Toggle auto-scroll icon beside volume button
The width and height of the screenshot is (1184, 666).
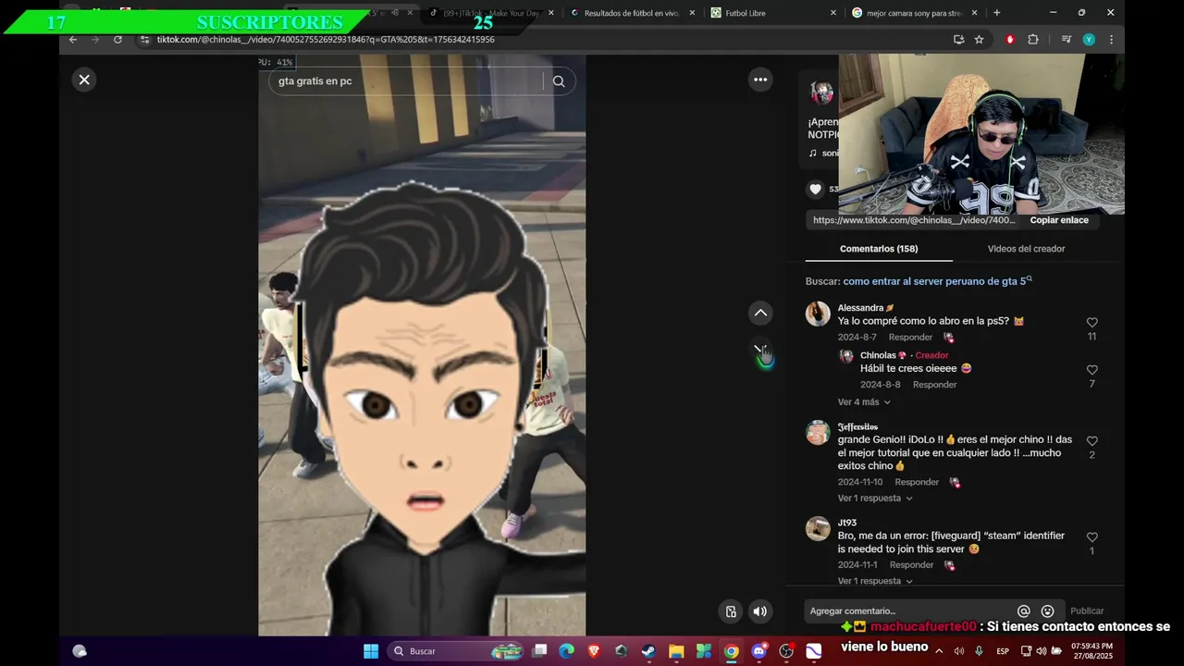(x=731, y=611)
